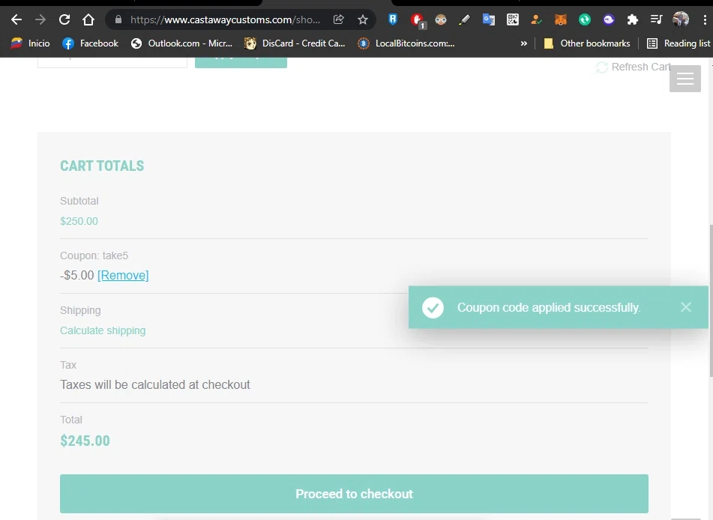
Task: Go back to the previous page
Action: (16, 19)
